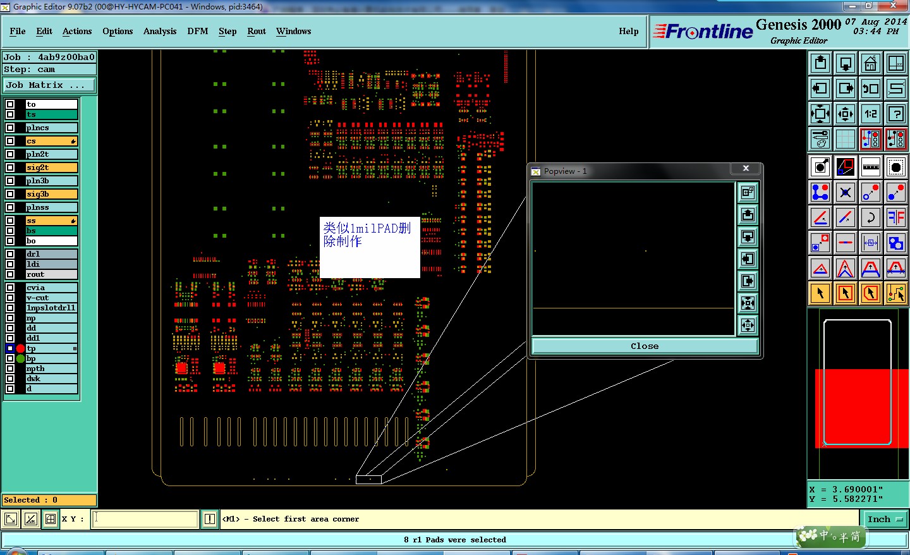Toggle the 'to' layer checkbox

click(10, 104)
